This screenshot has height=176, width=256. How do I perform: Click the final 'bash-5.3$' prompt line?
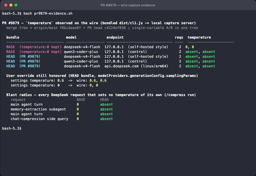point(12,128)
